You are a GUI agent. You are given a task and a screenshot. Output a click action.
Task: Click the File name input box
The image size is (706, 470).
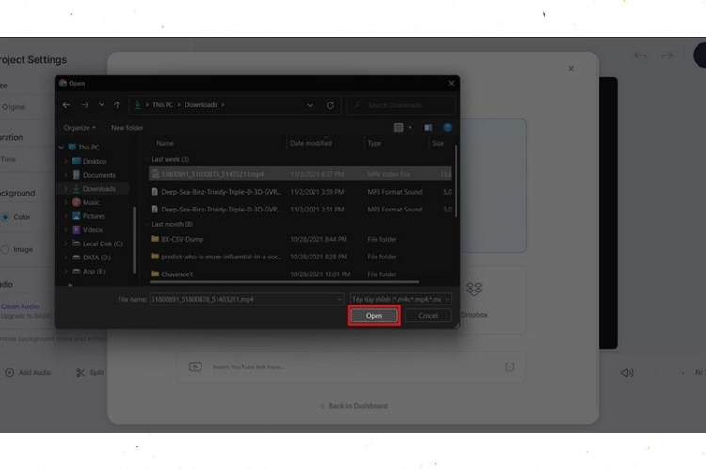click(x=242, y=299)
